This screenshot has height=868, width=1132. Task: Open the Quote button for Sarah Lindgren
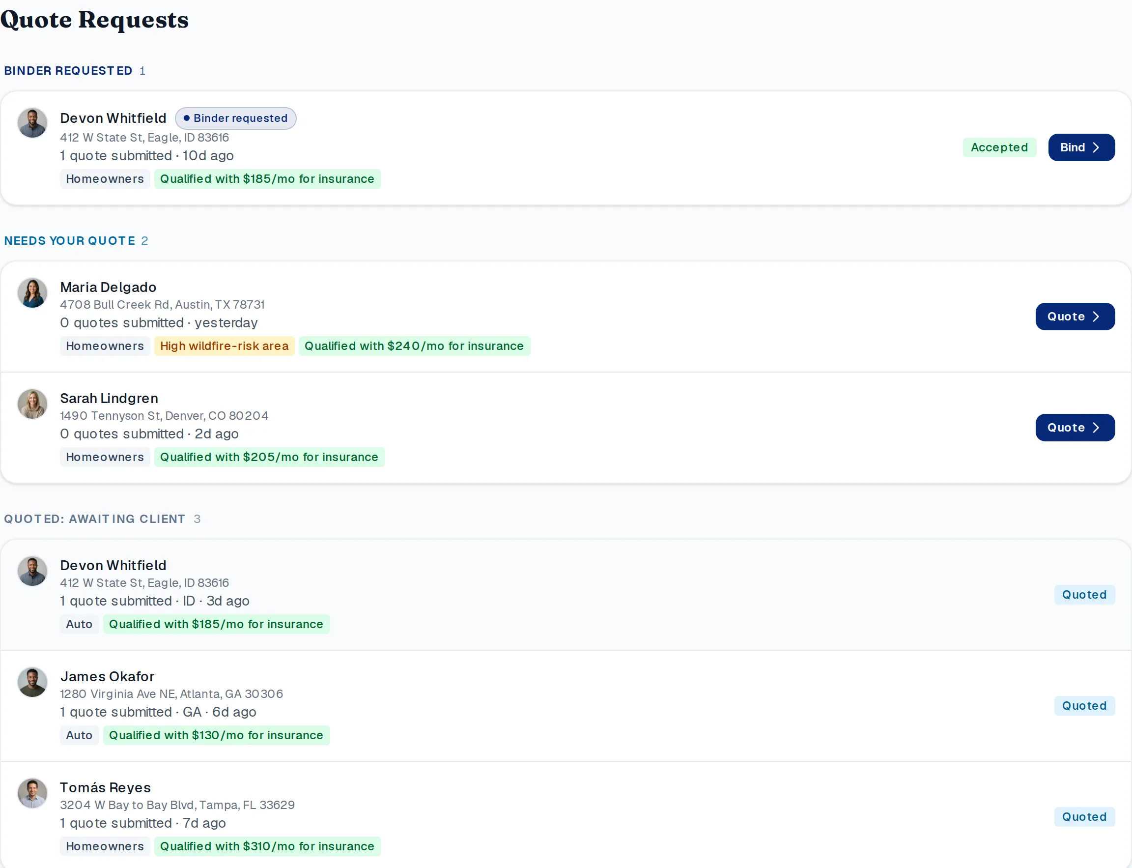coord(1075,427)
